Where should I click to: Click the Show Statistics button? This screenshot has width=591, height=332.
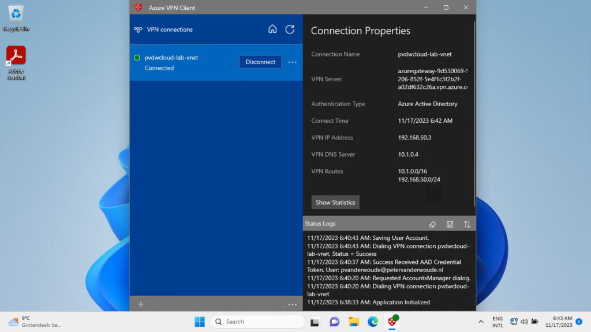coord(335,202)
